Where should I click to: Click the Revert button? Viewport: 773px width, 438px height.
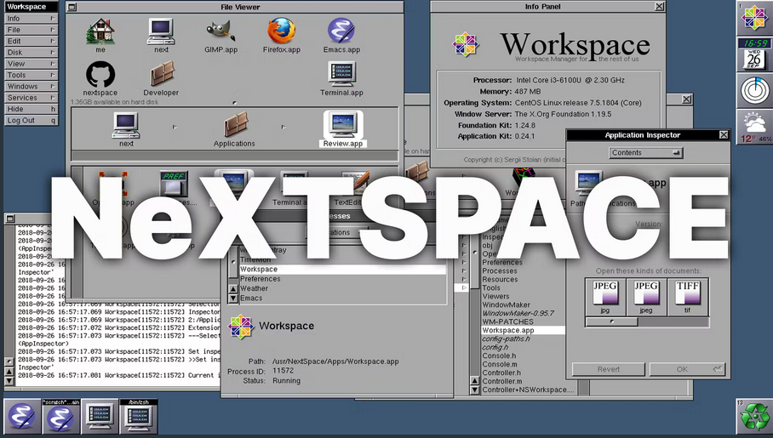(x=608, y=369)
